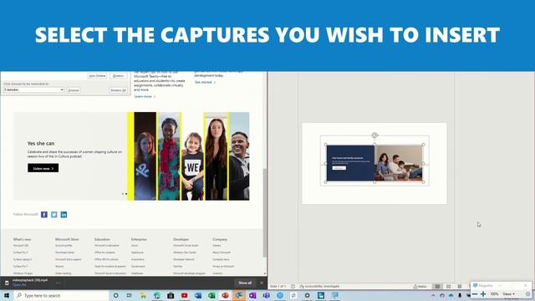Screen dimensions: 535x301
Task: Click Magnifier zoom in plus button
Action: coord(483,293)
